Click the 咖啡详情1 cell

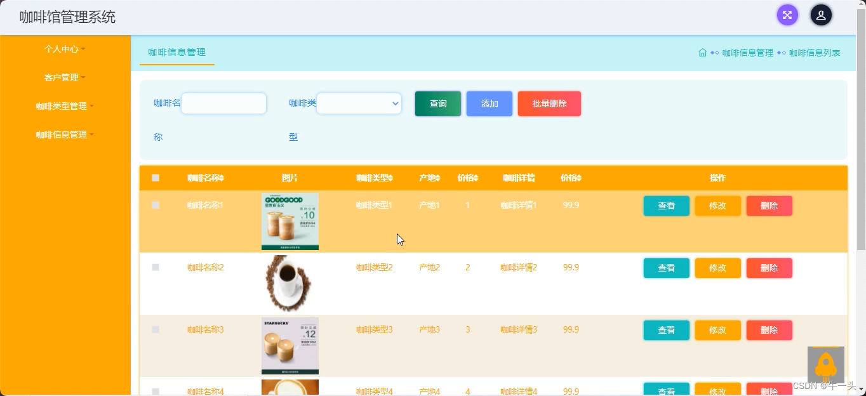pos(519,206)
